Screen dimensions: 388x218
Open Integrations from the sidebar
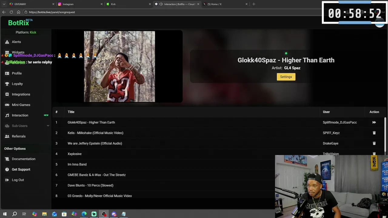(18, 94)
